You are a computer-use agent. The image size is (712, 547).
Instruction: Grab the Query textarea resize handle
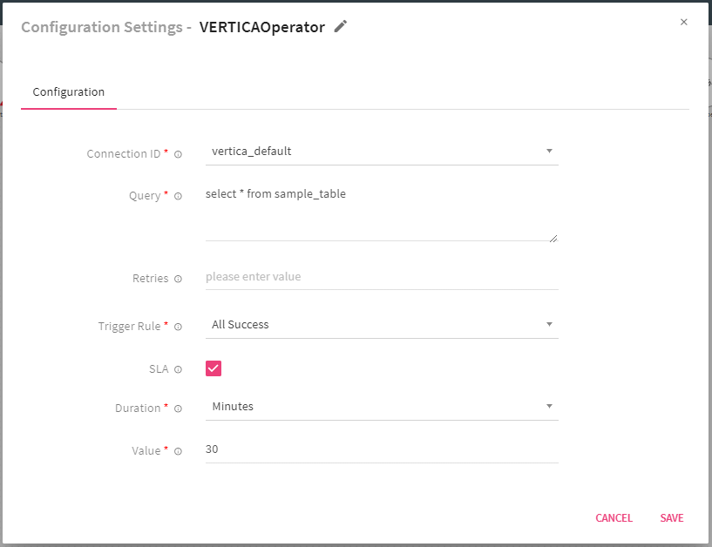pos(553,237)
